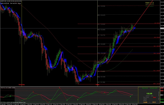Click the 132.88 price in info panel

(x=149, y=93)
